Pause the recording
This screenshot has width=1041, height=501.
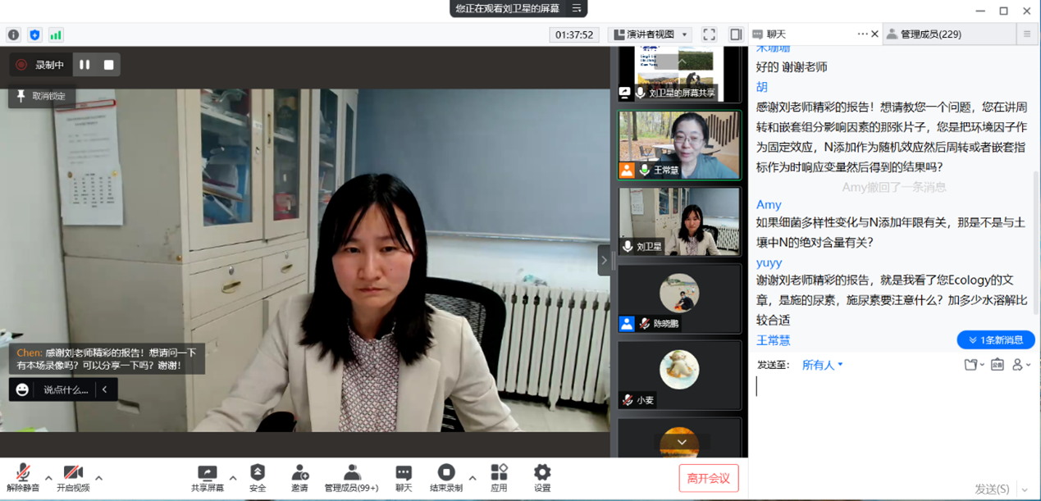[x=84, y=65]
